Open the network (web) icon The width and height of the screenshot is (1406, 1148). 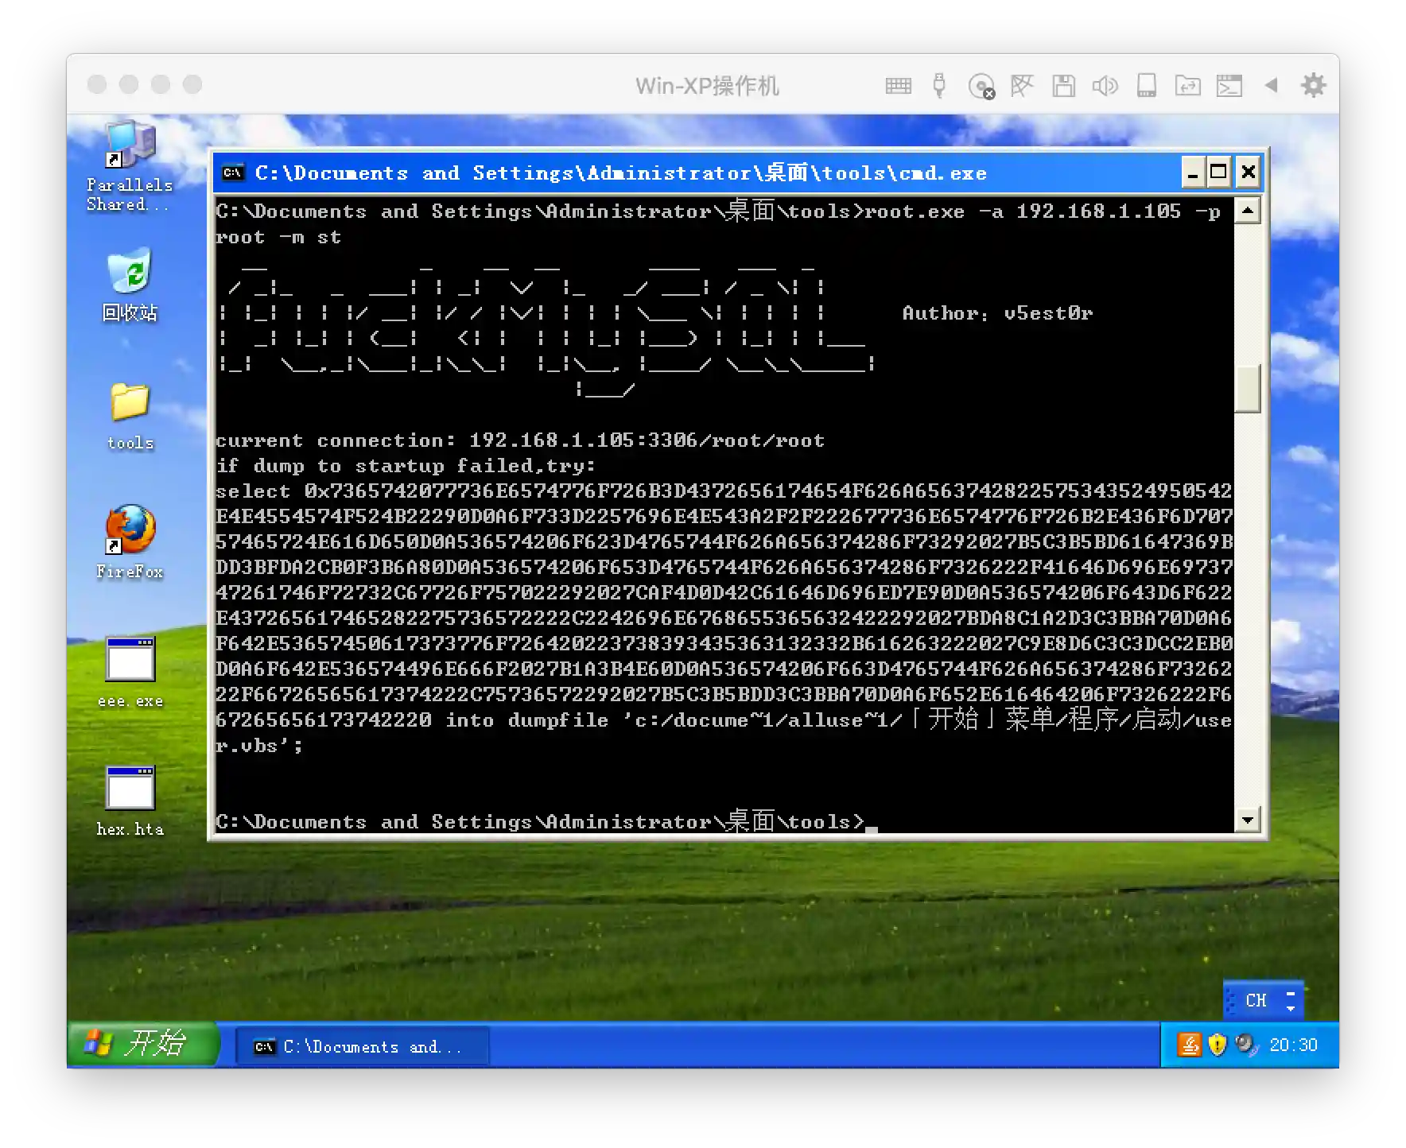(x=1022, y=85)
